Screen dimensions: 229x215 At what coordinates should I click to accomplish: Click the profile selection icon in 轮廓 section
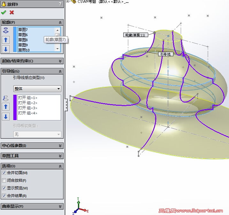6,30
